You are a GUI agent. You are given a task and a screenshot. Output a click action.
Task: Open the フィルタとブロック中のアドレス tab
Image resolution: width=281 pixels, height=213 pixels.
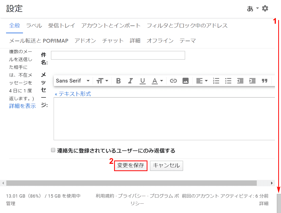[187, 25]
